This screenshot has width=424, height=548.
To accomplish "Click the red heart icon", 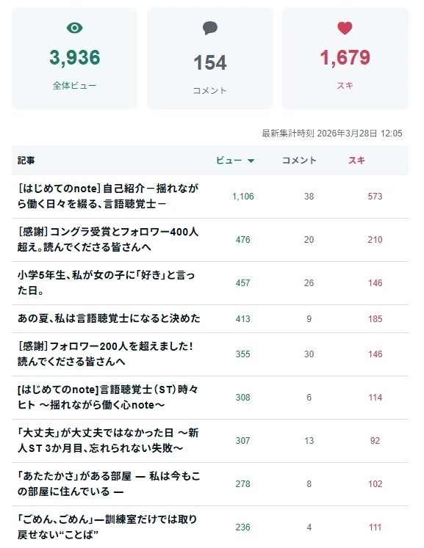I will pos(345,28).
